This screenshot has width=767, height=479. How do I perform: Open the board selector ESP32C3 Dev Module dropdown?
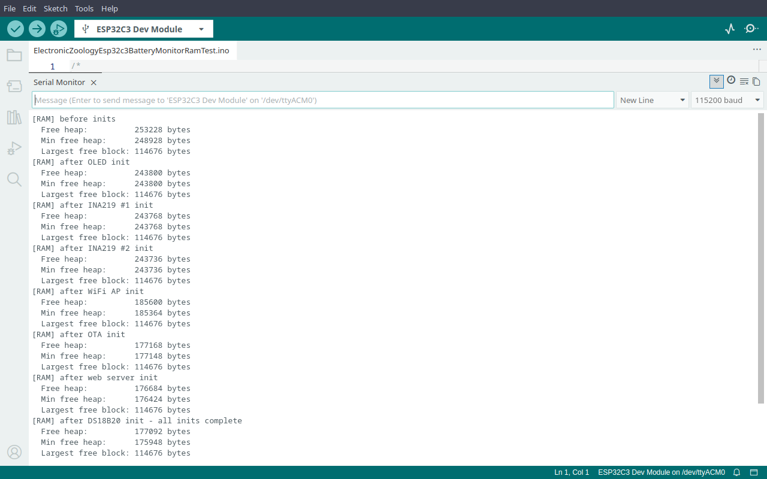(144, 29)
